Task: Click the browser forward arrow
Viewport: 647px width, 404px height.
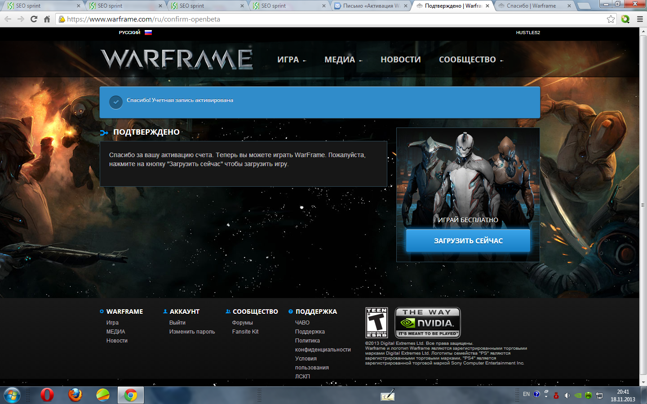Action: point(21,19)
